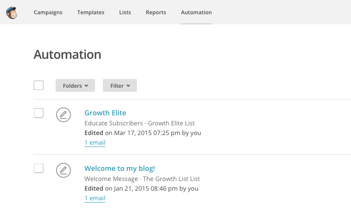The image size is (351, 209).
Task: Open the Filter dropdown menu
Action: [120, 85]
